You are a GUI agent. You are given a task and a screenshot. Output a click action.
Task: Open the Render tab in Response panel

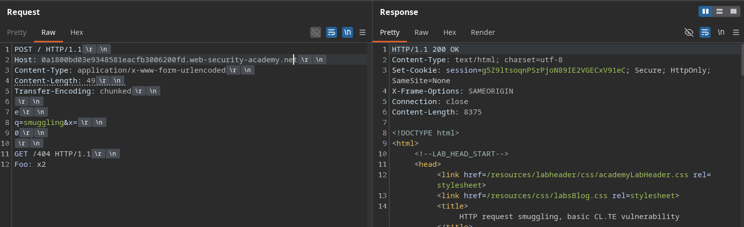[483, 32]
